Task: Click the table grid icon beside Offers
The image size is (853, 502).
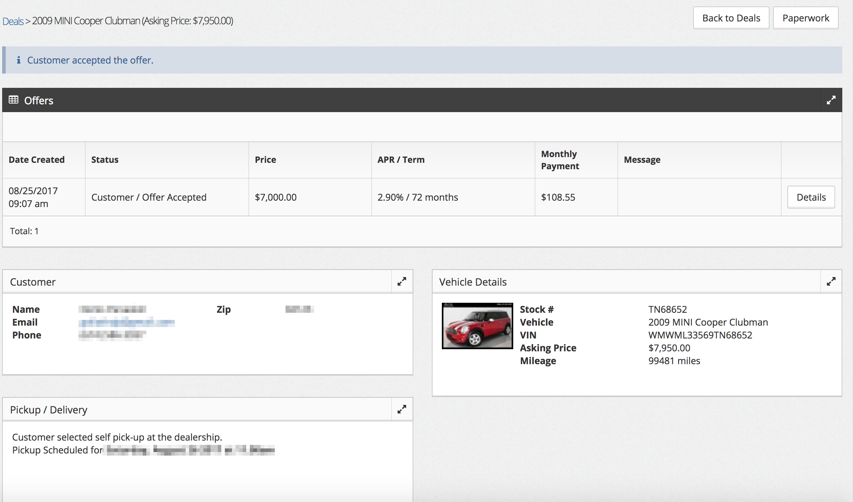Action: (14, 100)
